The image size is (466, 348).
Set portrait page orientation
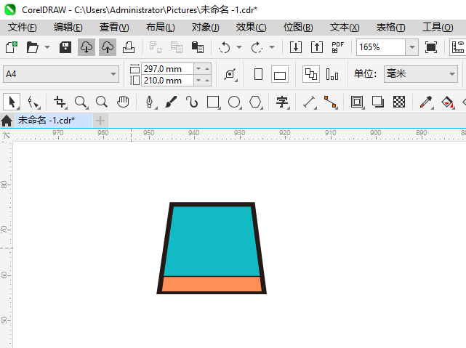click(259, 74)
